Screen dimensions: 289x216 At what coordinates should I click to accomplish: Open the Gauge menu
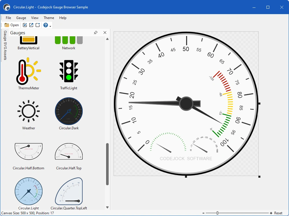(x=21, y=18)
